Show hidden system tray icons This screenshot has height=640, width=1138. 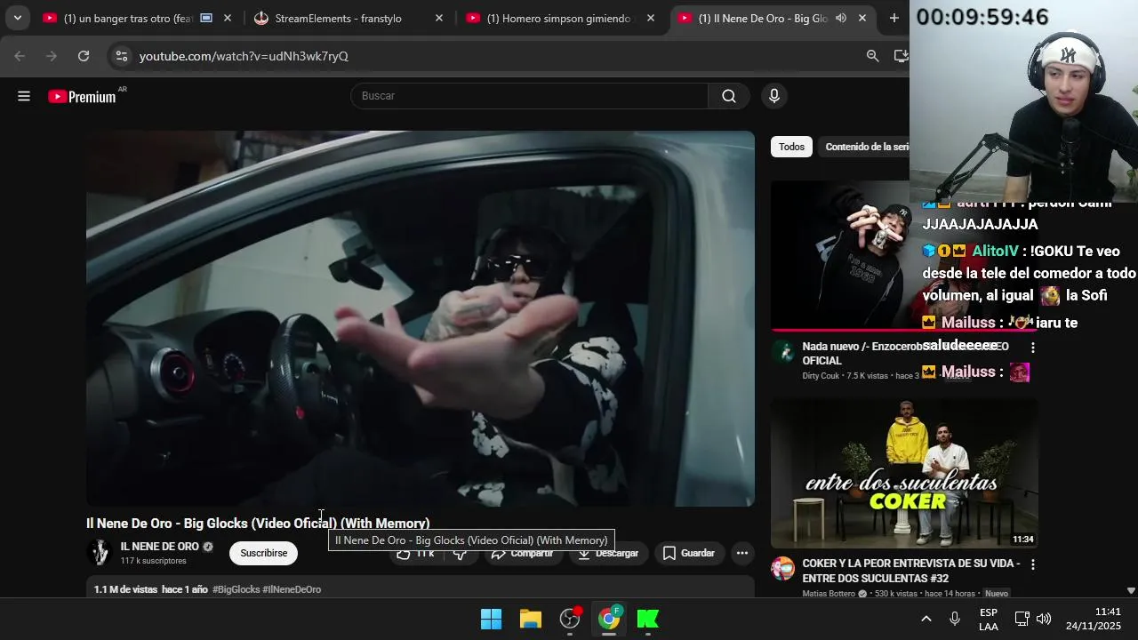(x=926, y=619)
